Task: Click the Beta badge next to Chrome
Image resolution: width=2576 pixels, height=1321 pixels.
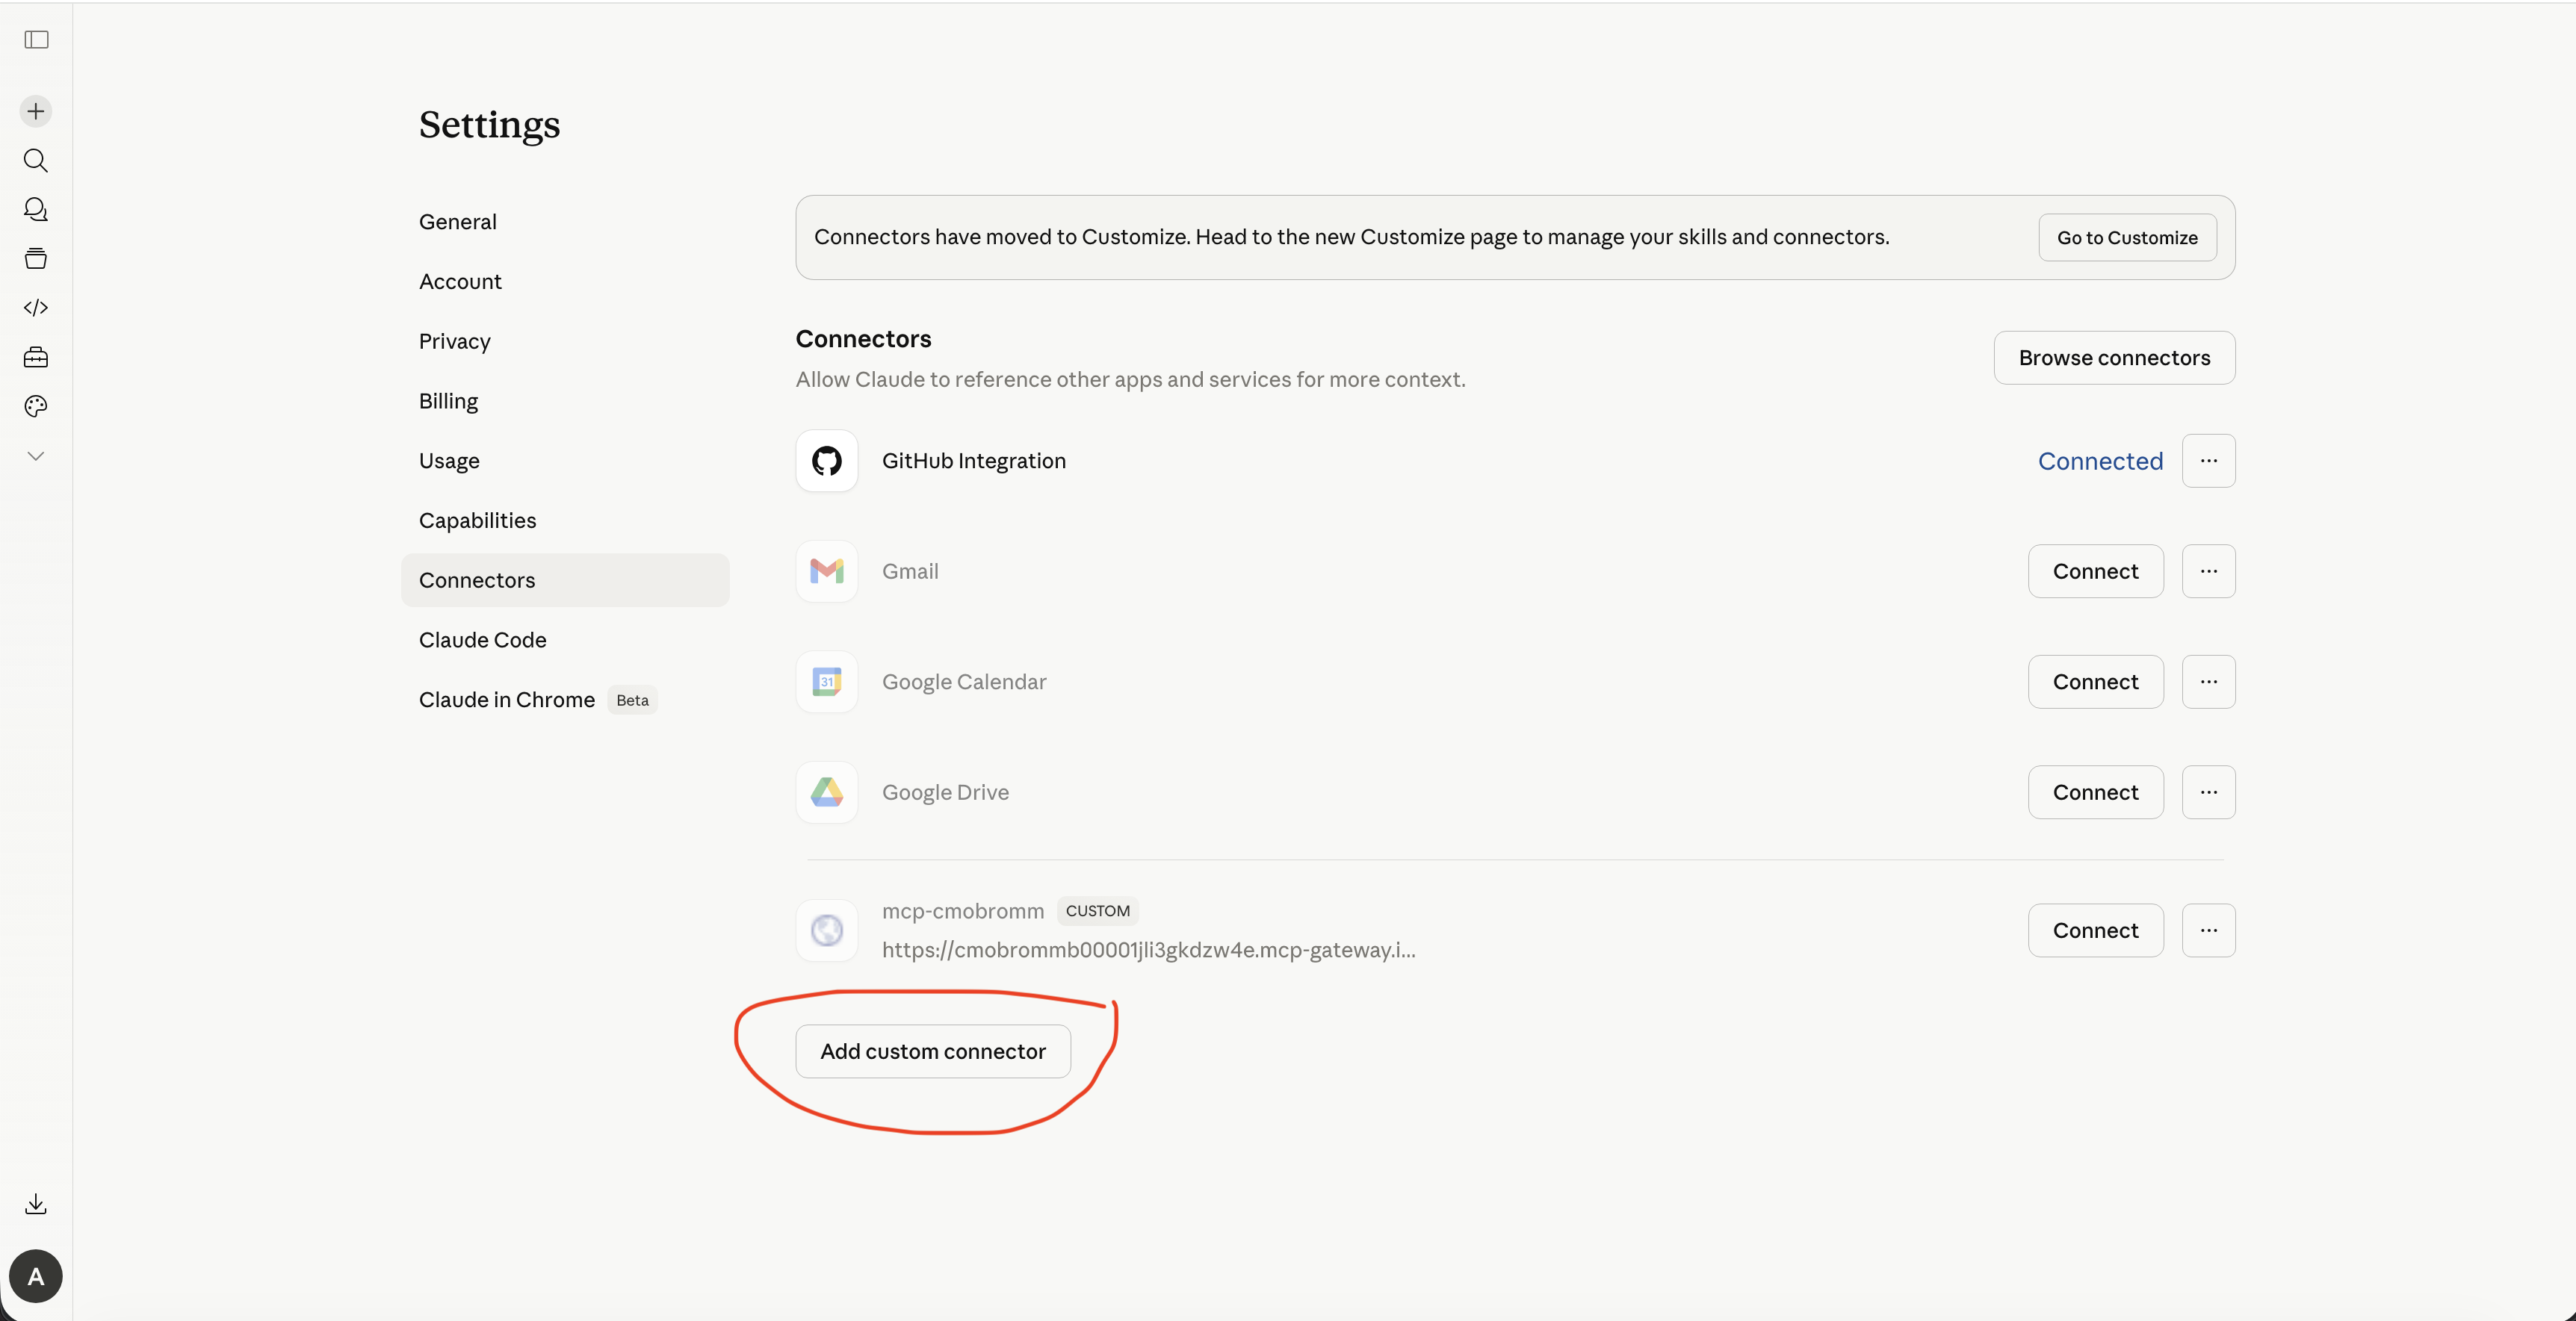Action: coord(632,700)
